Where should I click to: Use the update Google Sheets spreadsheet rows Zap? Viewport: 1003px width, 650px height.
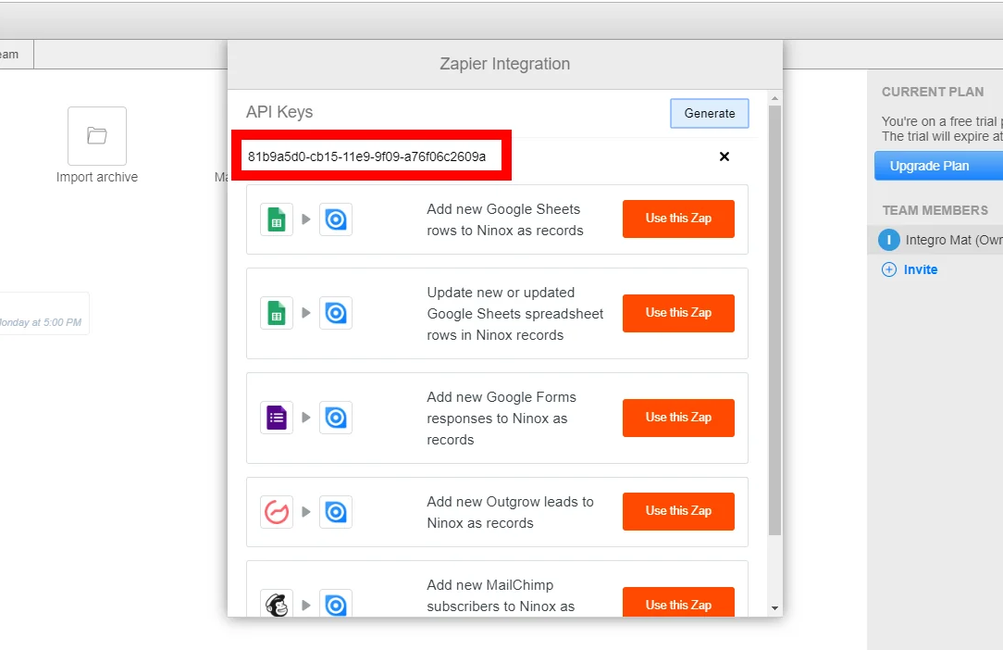tap(678, 313)
